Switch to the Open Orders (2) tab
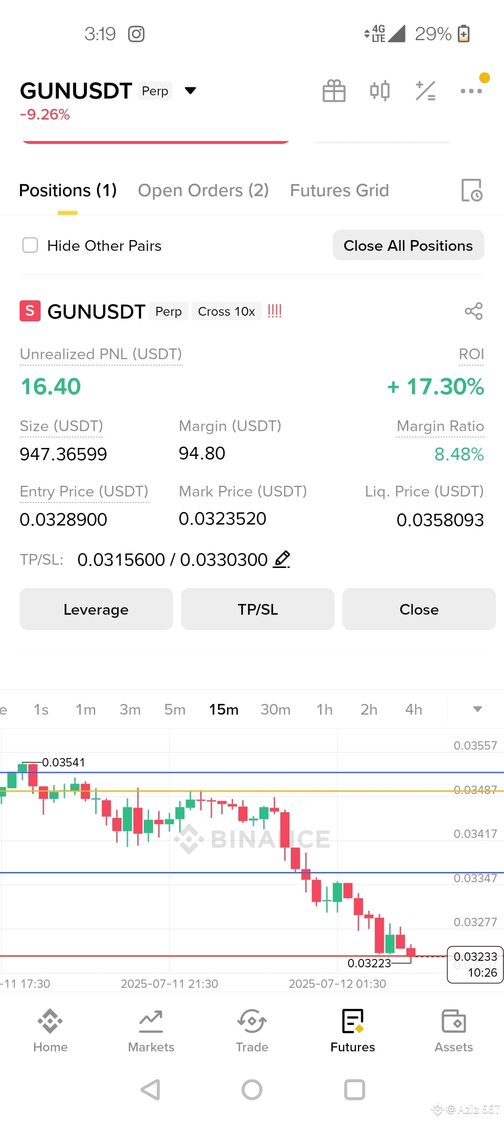The width and height of the screenshot is (504, 1121). click(x=203, y=191)
